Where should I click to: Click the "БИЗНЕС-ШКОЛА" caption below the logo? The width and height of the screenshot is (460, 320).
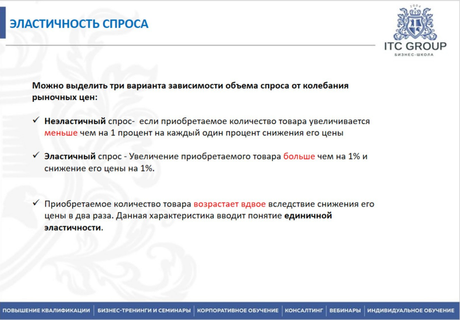coord(414,55)
